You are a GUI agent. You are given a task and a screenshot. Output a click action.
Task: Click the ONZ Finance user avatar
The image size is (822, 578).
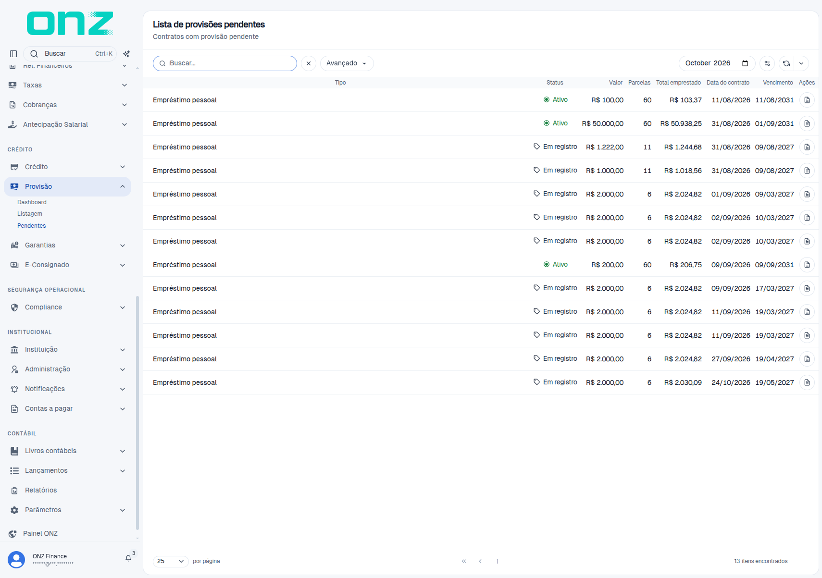[16, 560]
